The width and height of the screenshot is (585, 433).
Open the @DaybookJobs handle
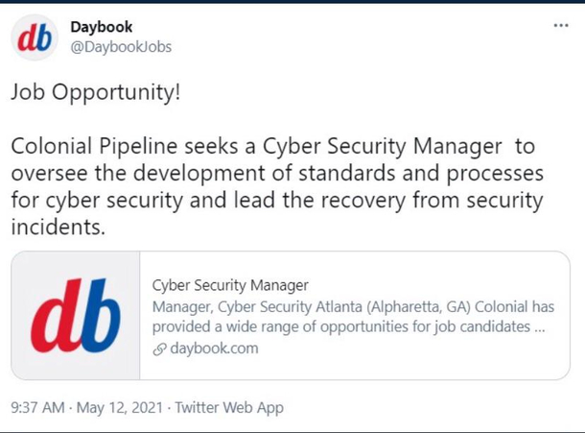[x=121, y=47]
